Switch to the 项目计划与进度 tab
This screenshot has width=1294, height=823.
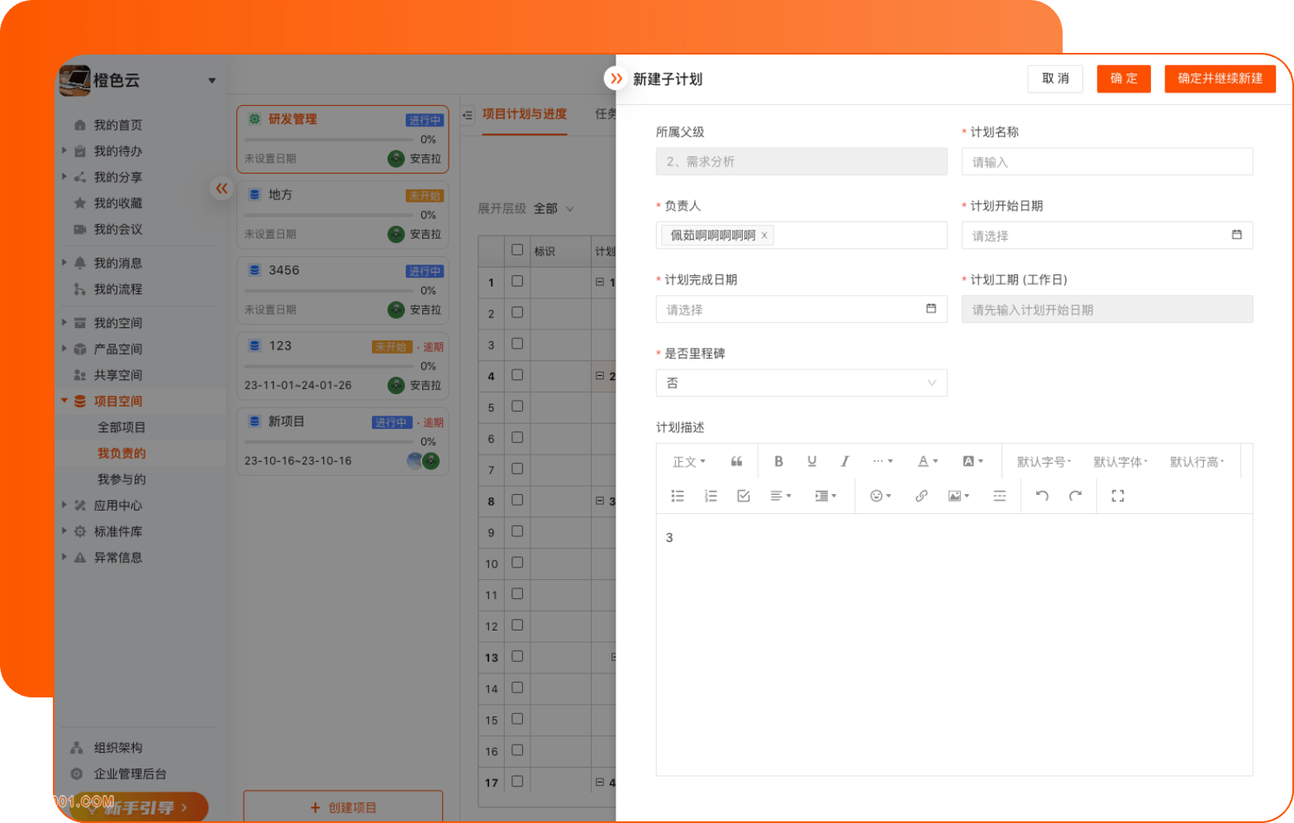pos(525,114)
